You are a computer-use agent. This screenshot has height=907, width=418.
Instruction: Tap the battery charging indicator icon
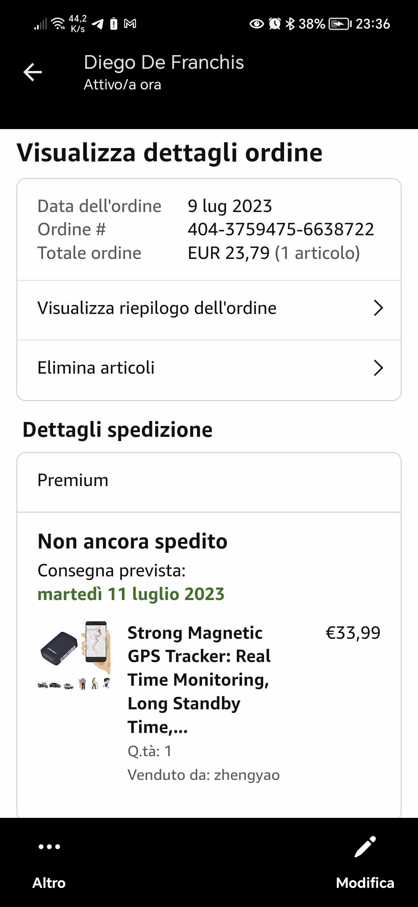point(339,24)
